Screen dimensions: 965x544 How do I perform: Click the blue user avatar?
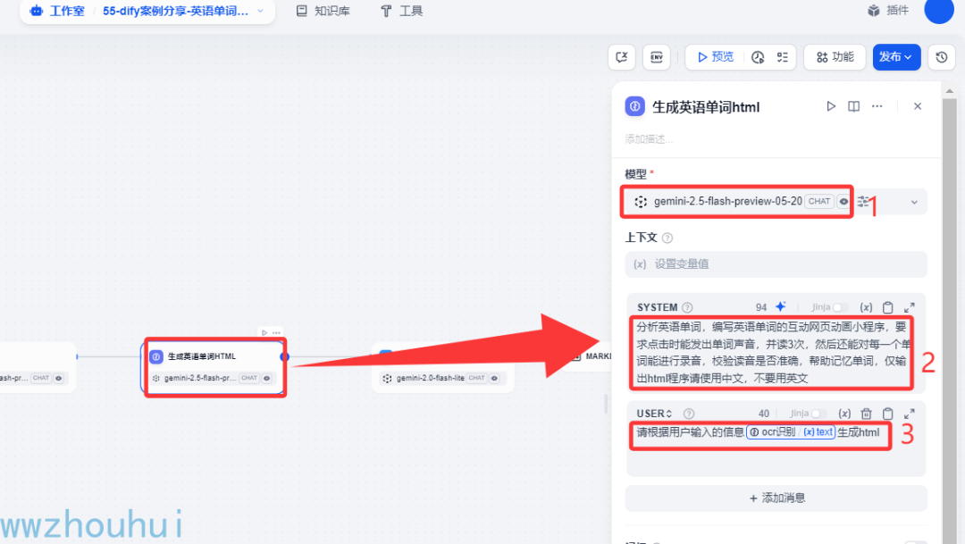[x=938, y=10]
